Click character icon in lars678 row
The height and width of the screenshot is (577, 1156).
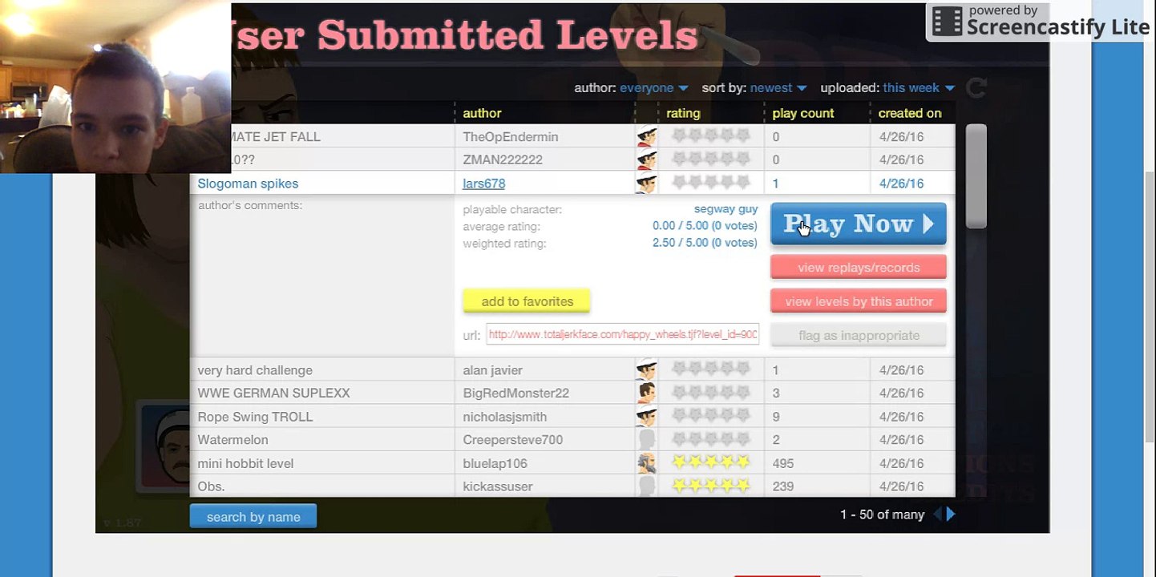(646, 183)
